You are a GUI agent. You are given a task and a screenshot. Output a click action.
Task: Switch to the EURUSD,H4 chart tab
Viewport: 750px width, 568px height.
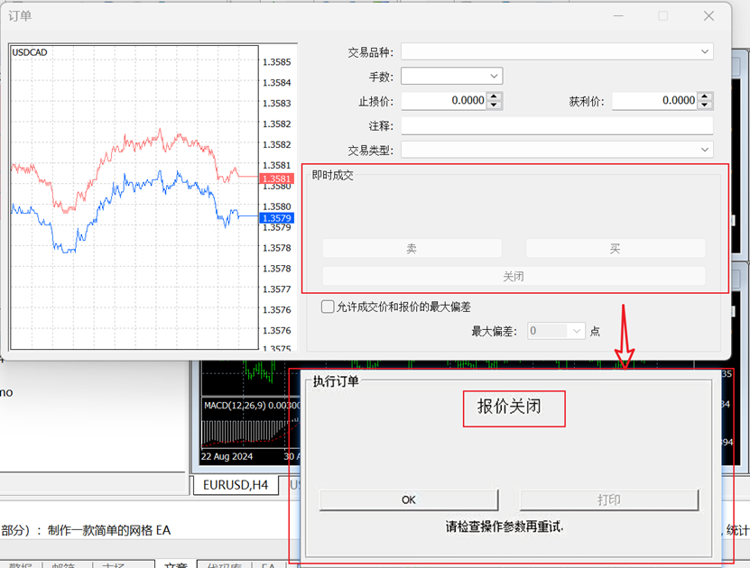click(x=235, y=486)
